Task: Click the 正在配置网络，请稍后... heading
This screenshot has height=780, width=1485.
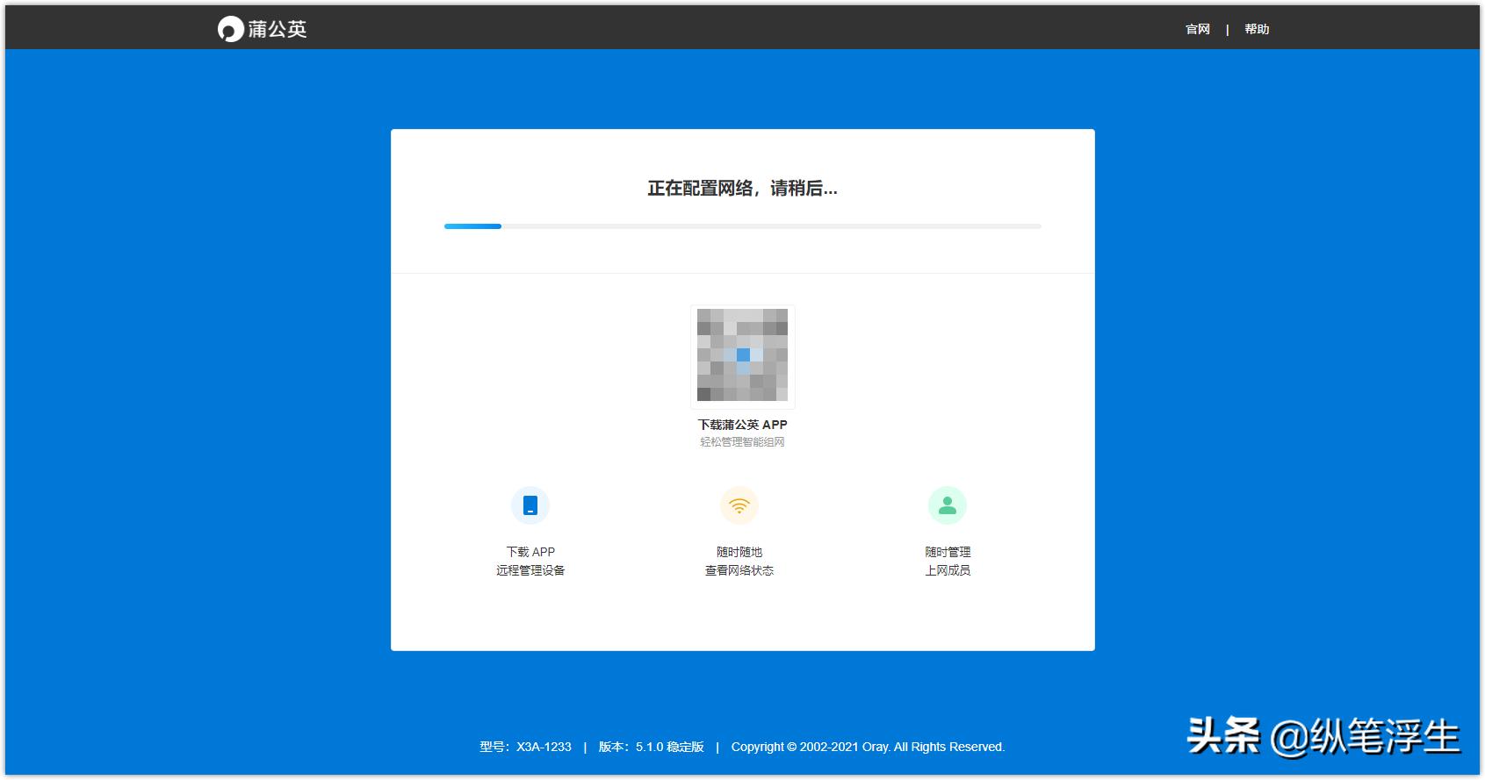Action: click(743, 189)
